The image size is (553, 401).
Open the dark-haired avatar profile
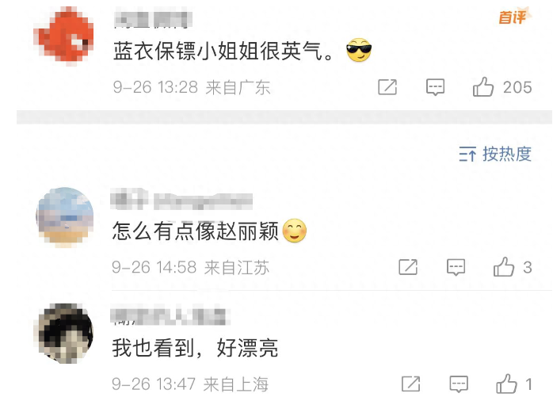(x=63, y=334)
